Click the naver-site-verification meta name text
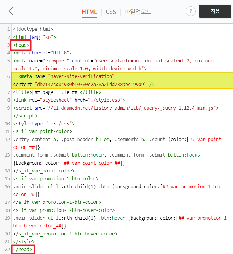Screen dimensions: 233x254 point(66,76)
